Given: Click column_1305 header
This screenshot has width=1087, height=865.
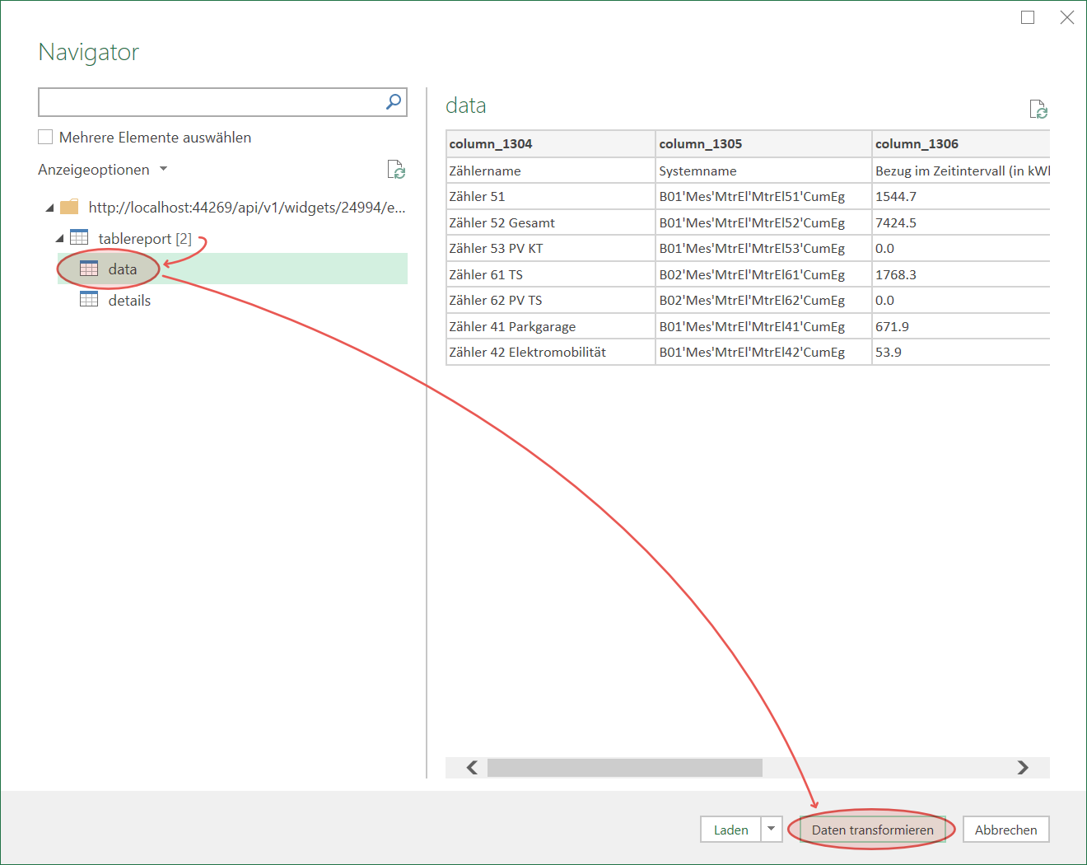Looking at the screenshot, I should (763, 143).
